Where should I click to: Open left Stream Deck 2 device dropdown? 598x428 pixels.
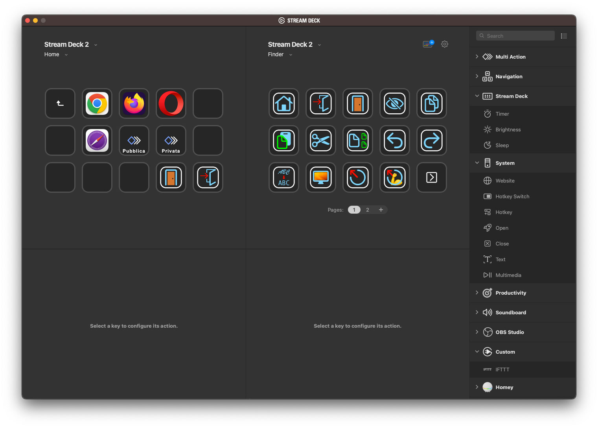tap(71, 44)
